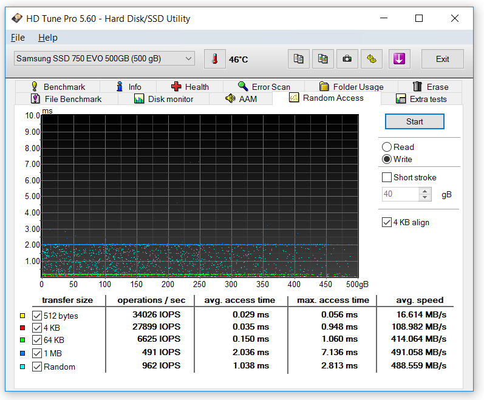Viewport: 484px width, 400px height.
Task: Click the Benchmark tab lightbulb icon
Action: (34, 87)
